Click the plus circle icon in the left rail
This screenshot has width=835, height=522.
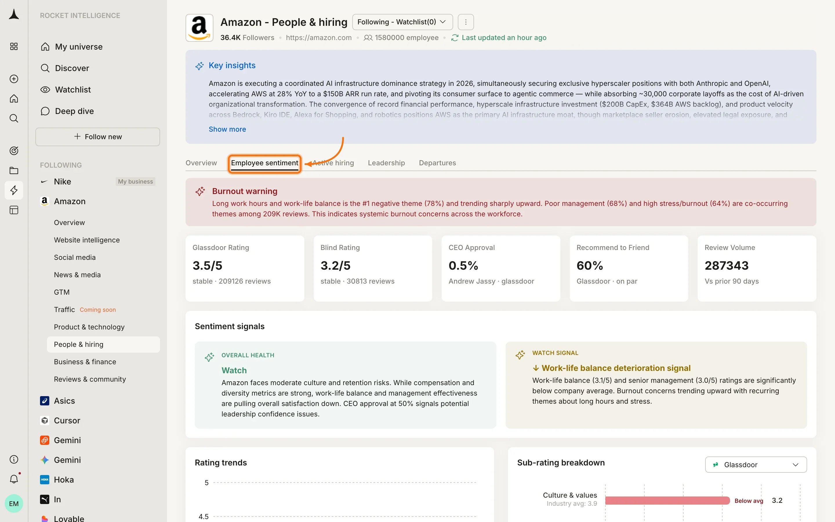click(x=14, y=79)
